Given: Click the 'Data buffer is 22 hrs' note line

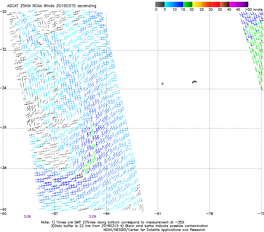Looking at the screenshot, I should (x=129, y=226).
